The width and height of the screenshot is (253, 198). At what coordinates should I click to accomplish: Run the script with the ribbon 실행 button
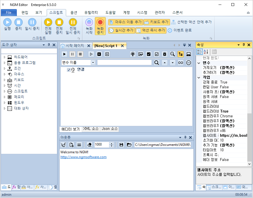[x=7, y=25]
